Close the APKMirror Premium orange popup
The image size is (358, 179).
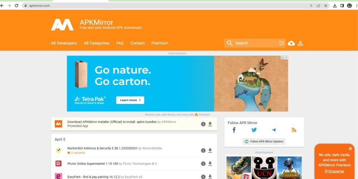click(350, 149)
